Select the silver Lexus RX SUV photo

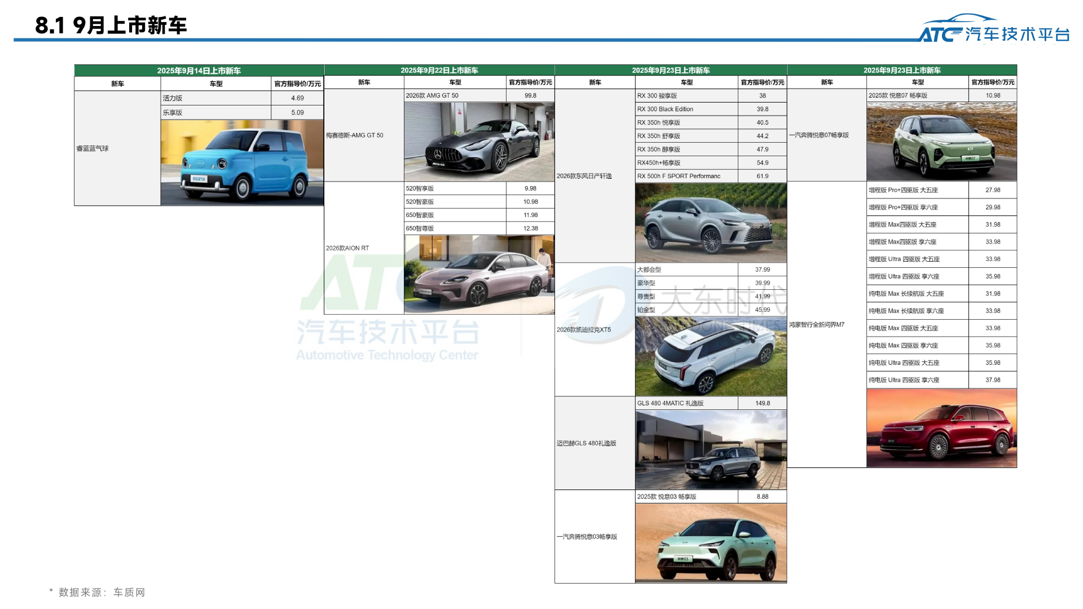click(711, 223)
